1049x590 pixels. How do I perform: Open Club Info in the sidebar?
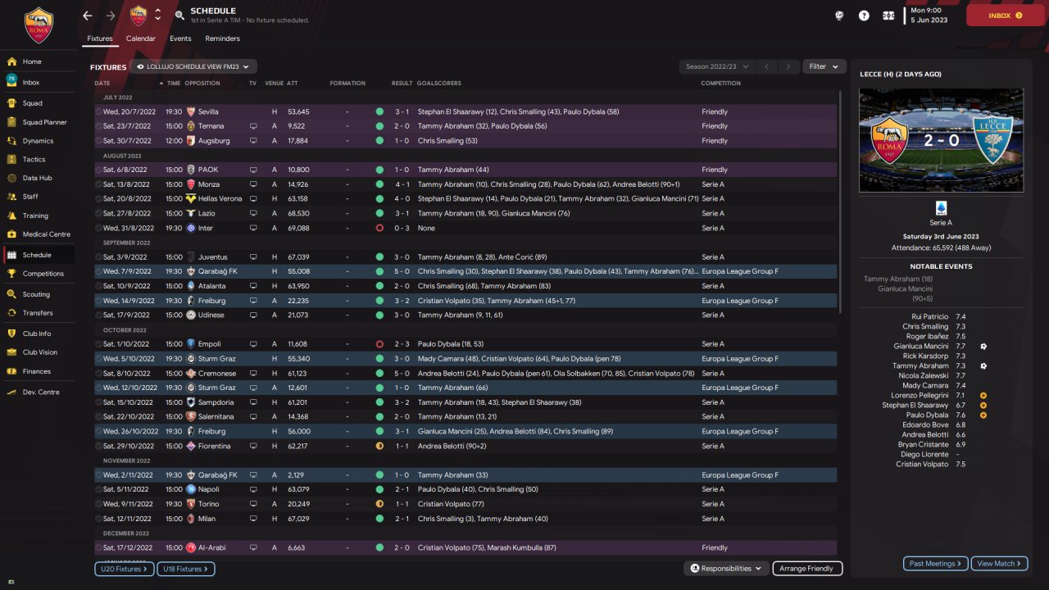(x=38, y=334)
